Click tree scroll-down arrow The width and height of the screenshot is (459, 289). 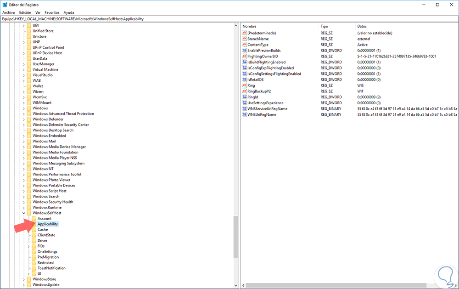(x=235, y=285)
